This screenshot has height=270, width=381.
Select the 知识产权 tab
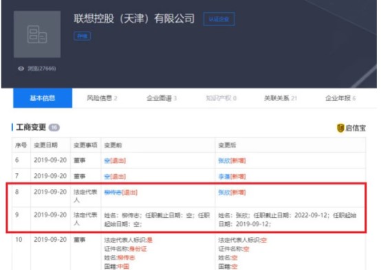(221, 98)
